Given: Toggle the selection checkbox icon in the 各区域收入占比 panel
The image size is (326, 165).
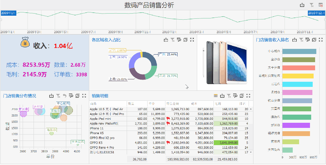Looking at the screenshot, I should [185, 40].
